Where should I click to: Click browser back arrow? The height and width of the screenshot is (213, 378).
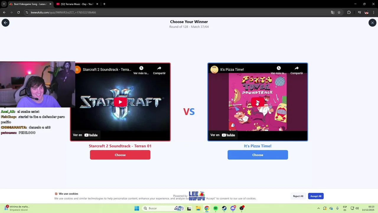tap(4, 12)
